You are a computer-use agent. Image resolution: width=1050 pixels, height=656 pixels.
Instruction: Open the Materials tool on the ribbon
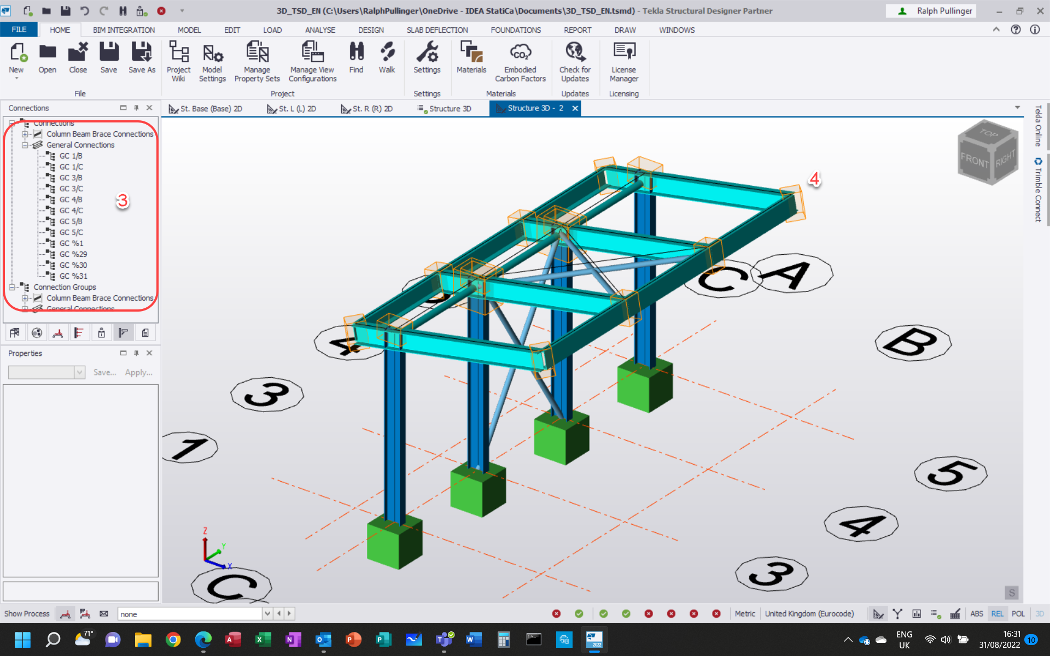(471, 57)
